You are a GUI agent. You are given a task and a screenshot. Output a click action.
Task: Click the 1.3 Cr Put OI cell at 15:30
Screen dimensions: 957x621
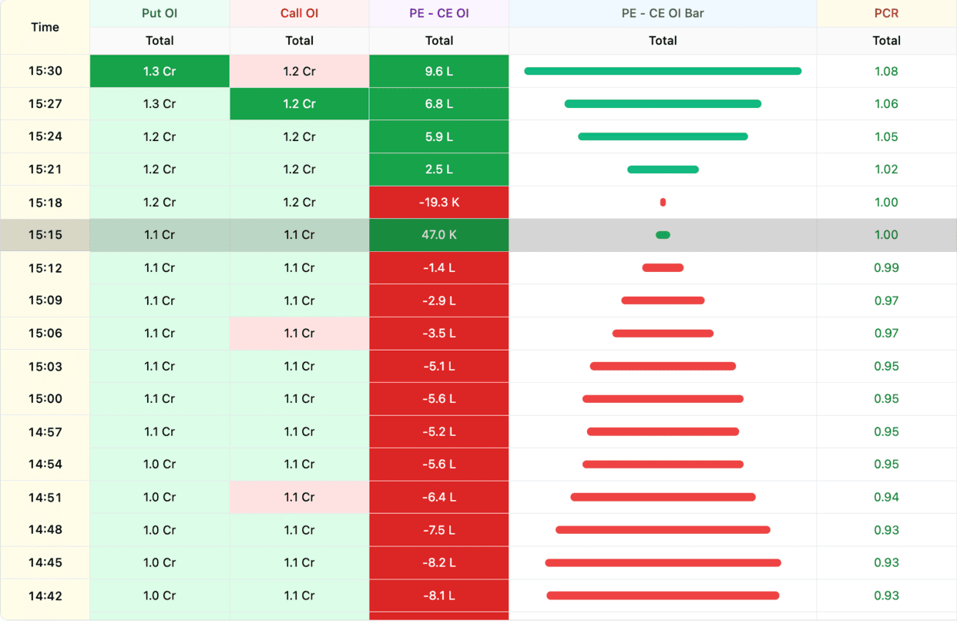click(160, 71)
